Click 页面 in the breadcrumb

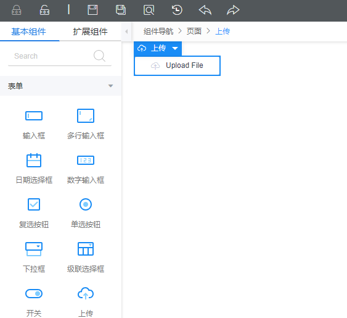pyautogui.click(x=194, y=31)
